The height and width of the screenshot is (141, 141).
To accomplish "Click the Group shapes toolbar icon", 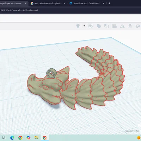I will coord(91,26).
